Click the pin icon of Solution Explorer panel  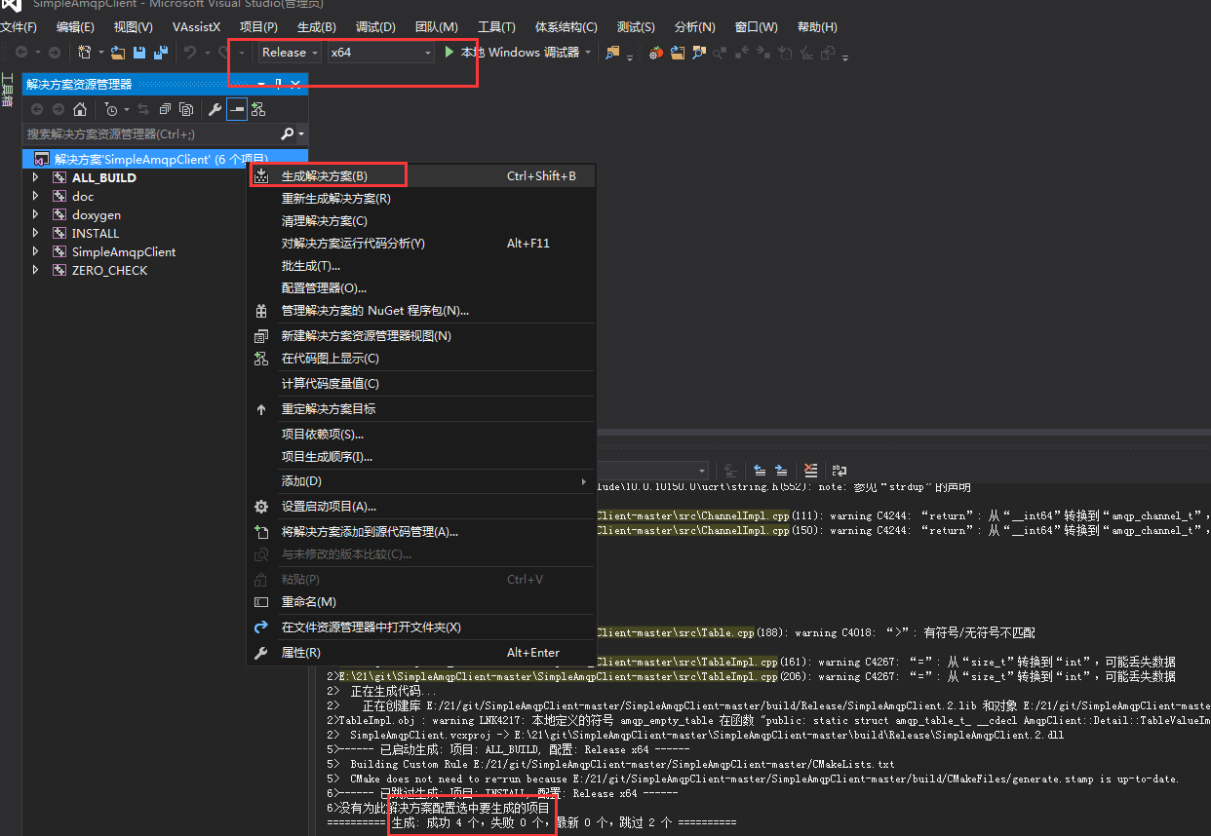tap(278, 85)
